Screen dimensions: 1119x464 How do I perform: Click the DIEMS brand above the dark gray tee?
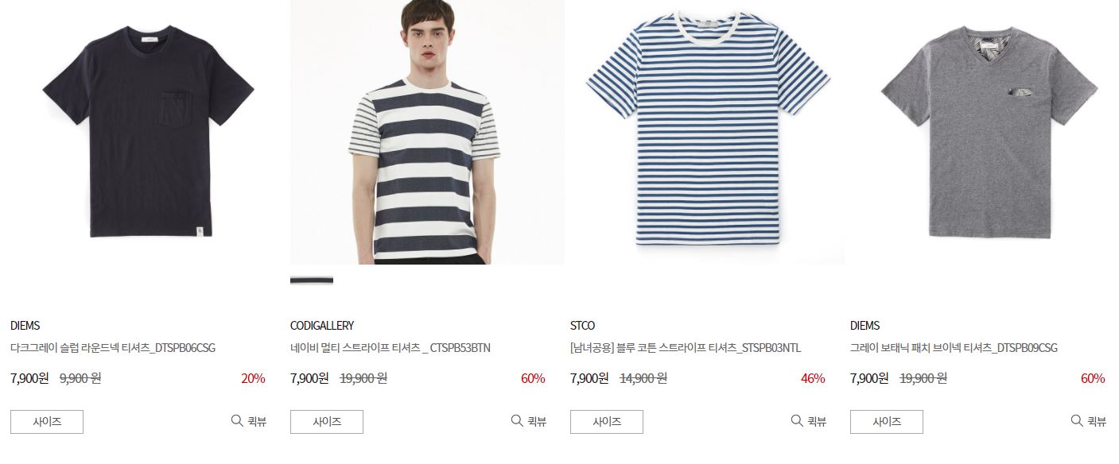click(25, 326)
